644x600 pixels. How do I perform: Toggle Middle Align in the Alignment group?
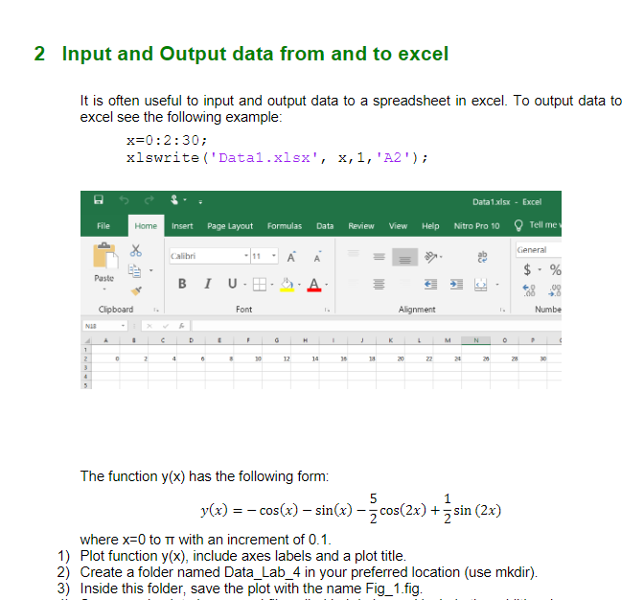(x=379, y=257)
